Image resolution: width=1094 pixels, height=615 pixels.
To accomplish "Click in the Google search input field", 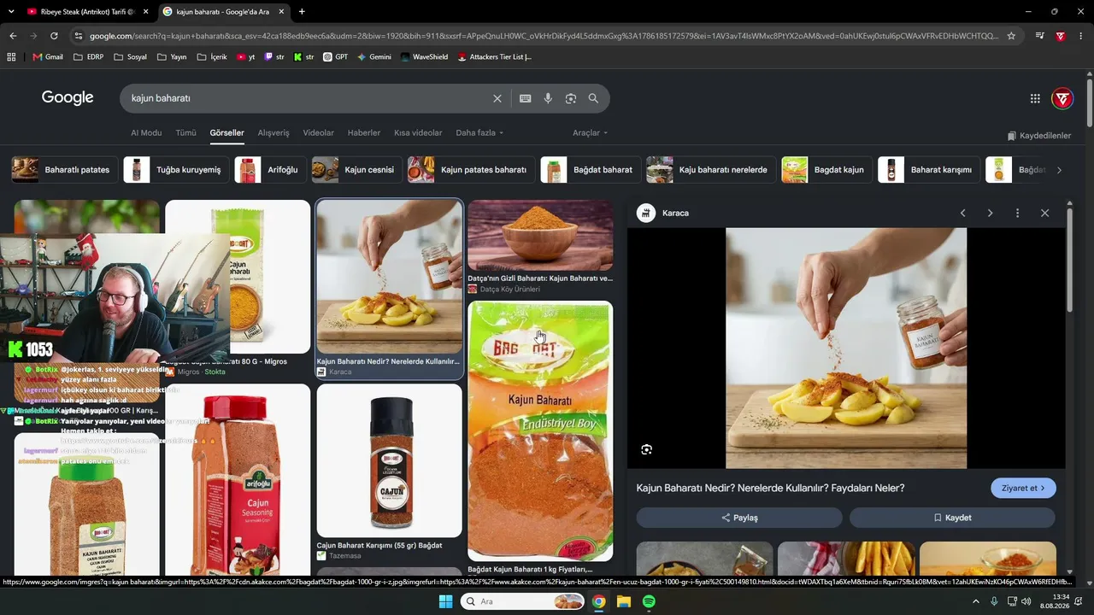I will click(308, 98).
